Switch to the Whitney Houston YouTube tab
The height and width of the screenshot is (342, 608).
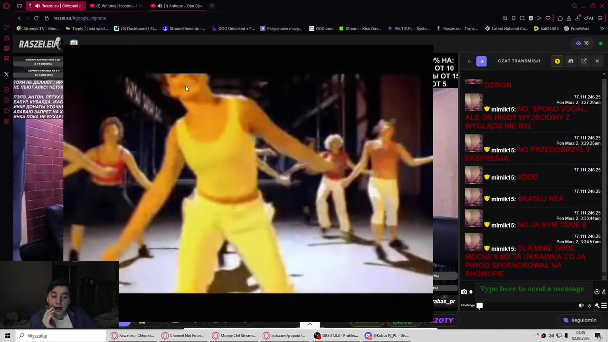point(116,6)
